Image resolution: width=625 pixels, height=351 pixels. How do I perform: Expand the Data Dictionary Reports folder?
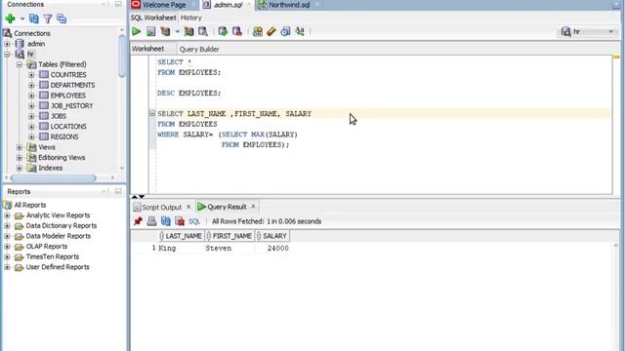[7, 225]
